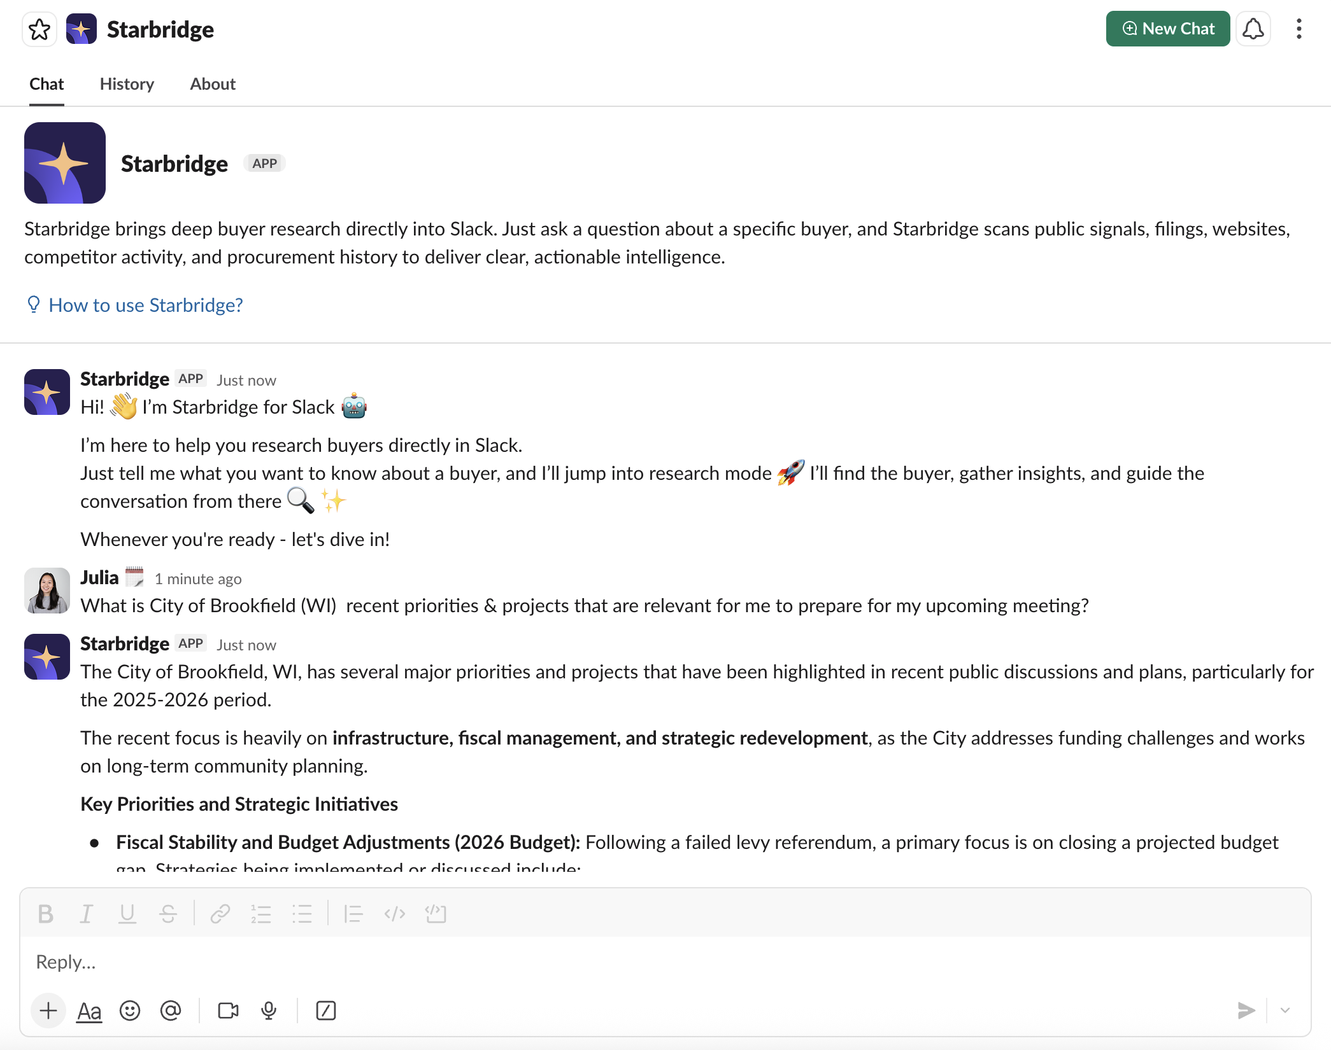Mention someone with the @ icon
Viewport: 1331px width, 1050px height.
171,1011
